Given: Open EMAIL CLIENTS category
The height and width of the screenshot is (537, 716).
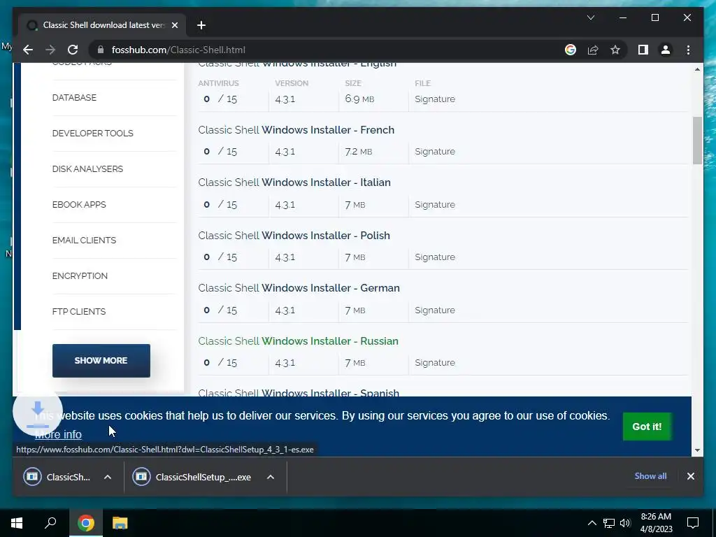Looking at the screenshot, I should (84, 241).
